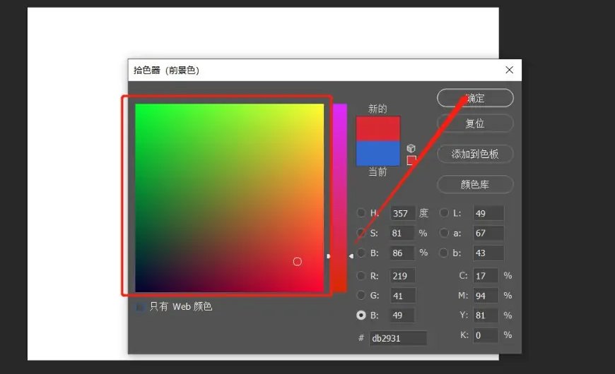Click the Y yellow field showing 81

point(486,315)
